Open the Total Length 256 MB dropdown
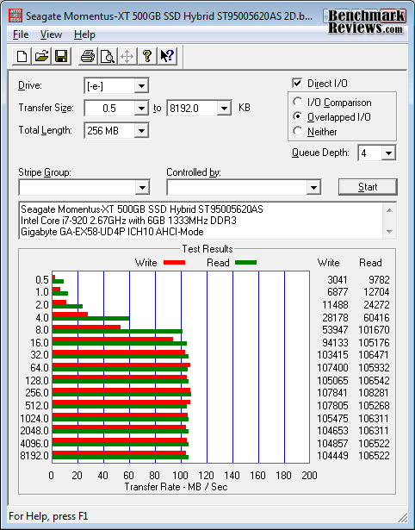Image resolution: width=415 pixels, height=530 pixels. (141, 131)
